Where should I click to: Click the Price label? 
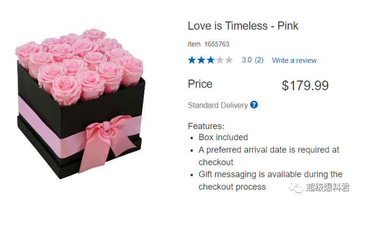tap(200, 84)
